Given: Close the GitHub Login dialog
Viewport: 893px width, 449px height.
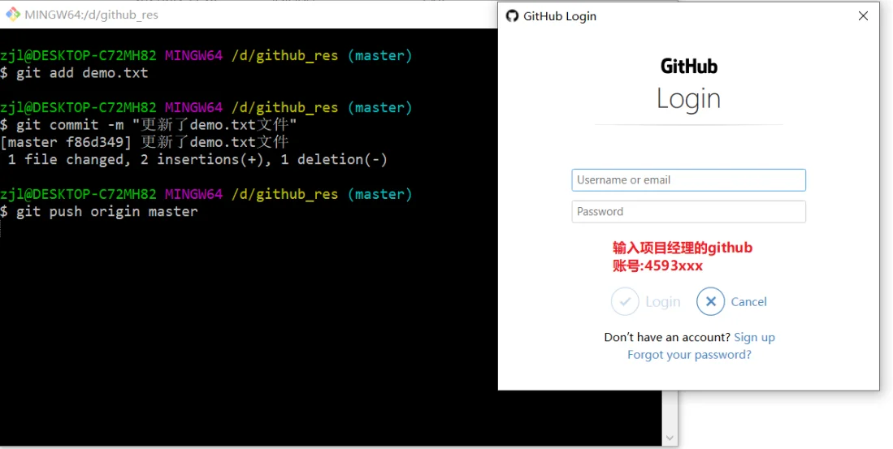Looking at the screenshot, I should point(863,16).
